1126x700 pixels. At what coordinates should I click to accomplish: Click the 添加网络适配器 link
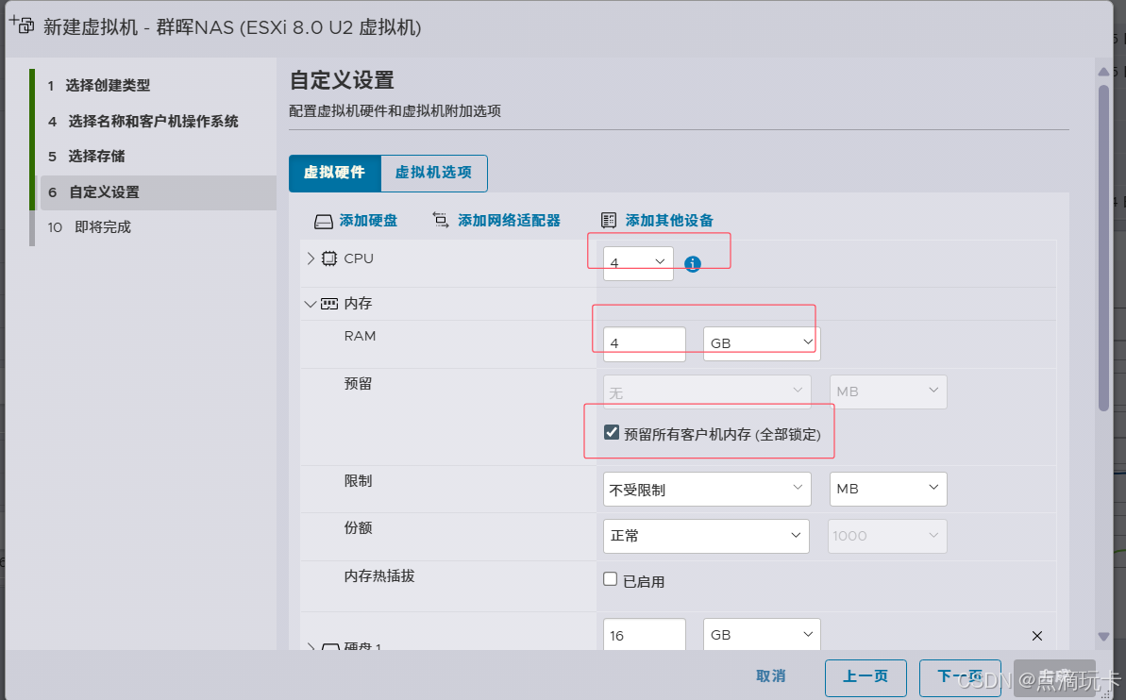tap(509, 221)
